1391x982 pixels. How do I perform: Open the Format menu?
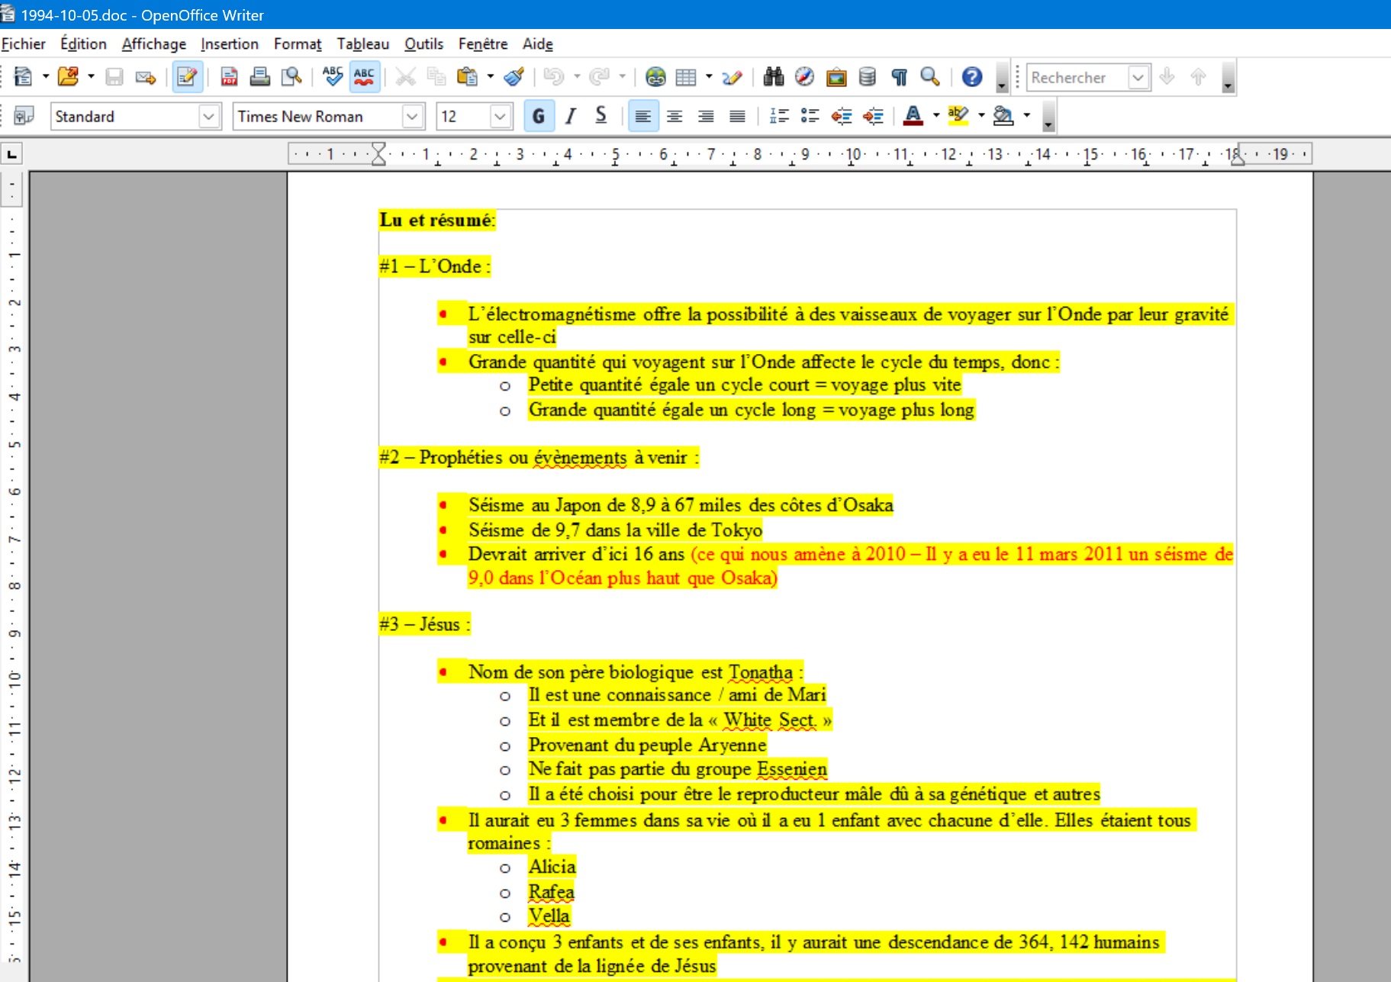[x=297, y=44]
